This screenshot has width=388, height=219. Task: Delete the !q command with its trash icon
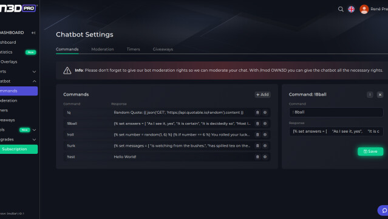257,113
